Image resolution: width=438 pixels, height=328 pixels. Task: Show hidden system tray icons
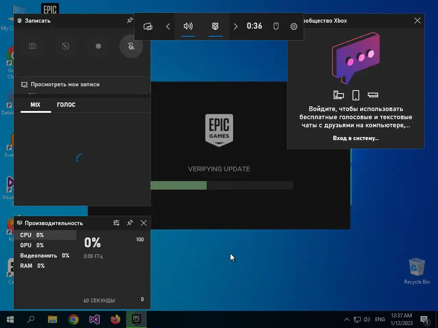coord(346,319)
